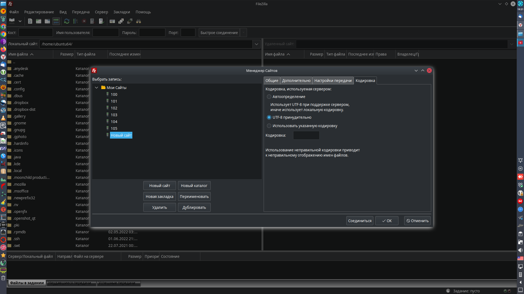Click the Быстрое соединение button
The image size is (524, 294).
pos(219,33)
